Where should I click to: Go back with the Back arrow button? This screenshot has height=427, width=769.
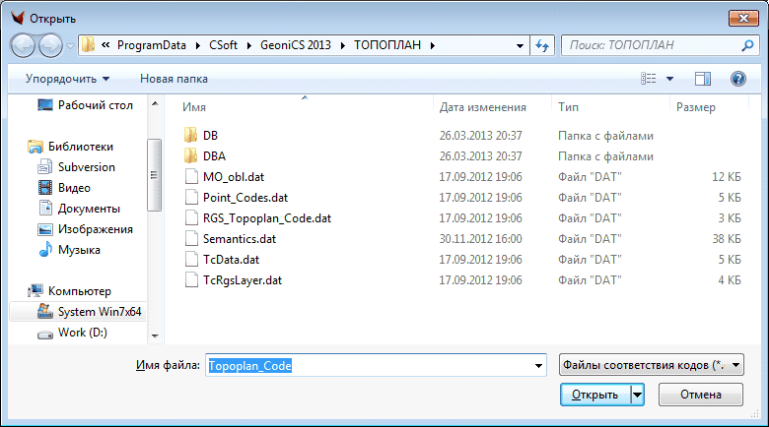tap(23, 46)
